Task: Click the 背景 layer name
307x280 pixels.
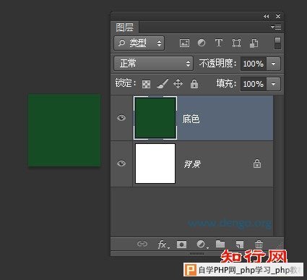Action: point(192,164)
